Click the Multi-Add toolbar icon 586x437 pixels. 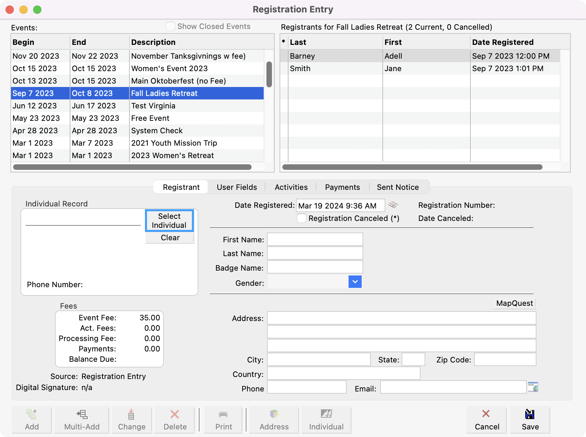[82, 414]
